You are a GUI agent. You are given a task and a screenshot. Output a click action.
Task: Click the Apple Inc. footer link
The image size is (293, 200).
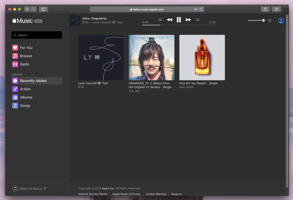tap(108, 188)
